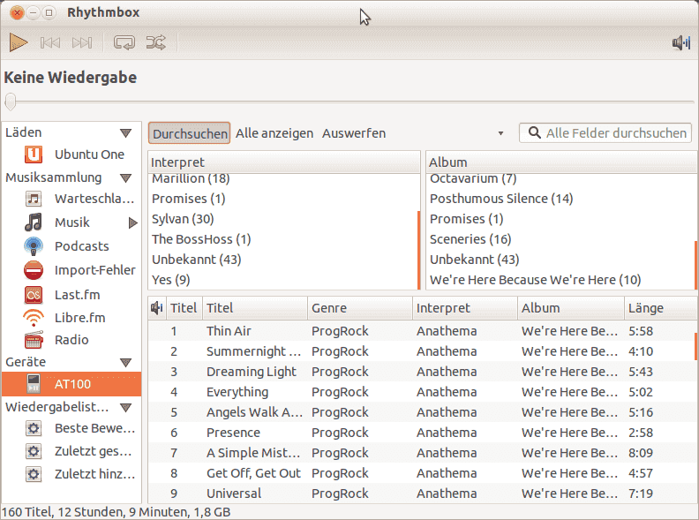Sort tracks by Album column in track list
This screenshot has width=699, height=520.
pos(571,308)
